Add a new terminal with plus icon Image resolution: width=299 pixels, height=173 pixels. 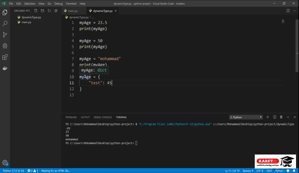tap(268, 117)
